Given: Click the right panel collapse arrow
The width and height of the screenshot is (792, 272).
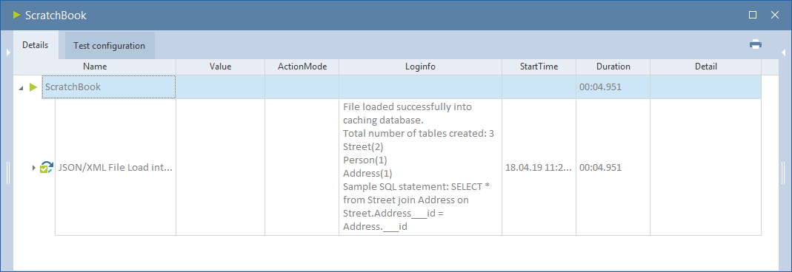Looking at the screenshot, I should click(x=783, y=52).
